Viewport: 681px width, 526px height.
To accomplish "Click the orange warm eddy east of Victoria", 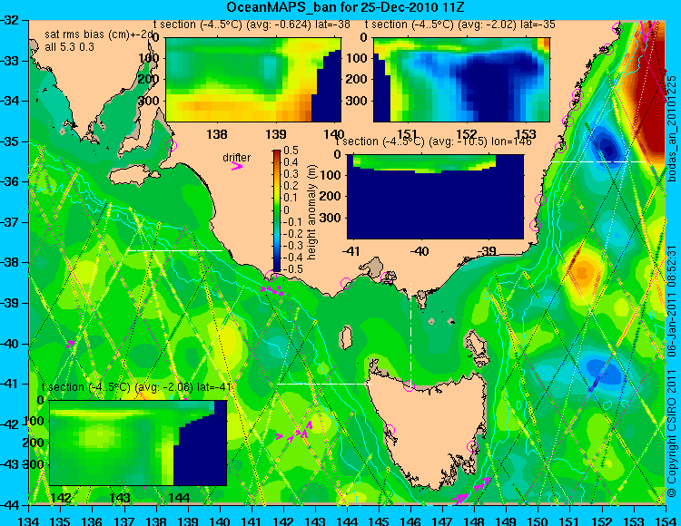I will point(583,271).
